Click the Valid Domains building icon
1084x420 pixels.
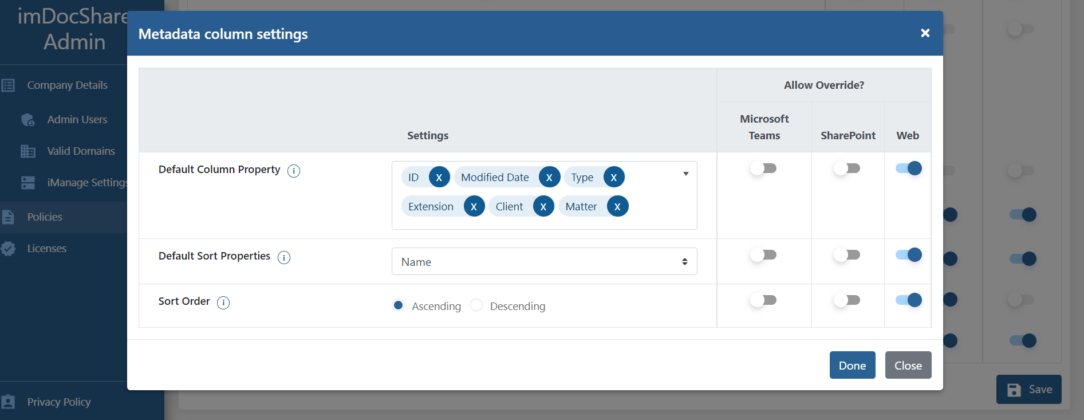tap(28, 151)
